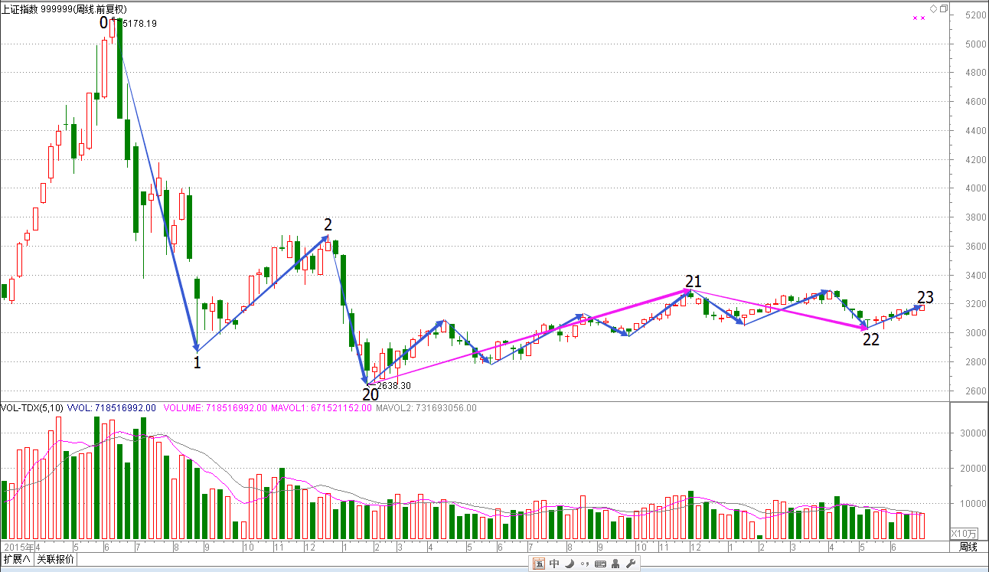Click the 10000 volume axis label
The image size is (989, 572).
click(973, 504)
